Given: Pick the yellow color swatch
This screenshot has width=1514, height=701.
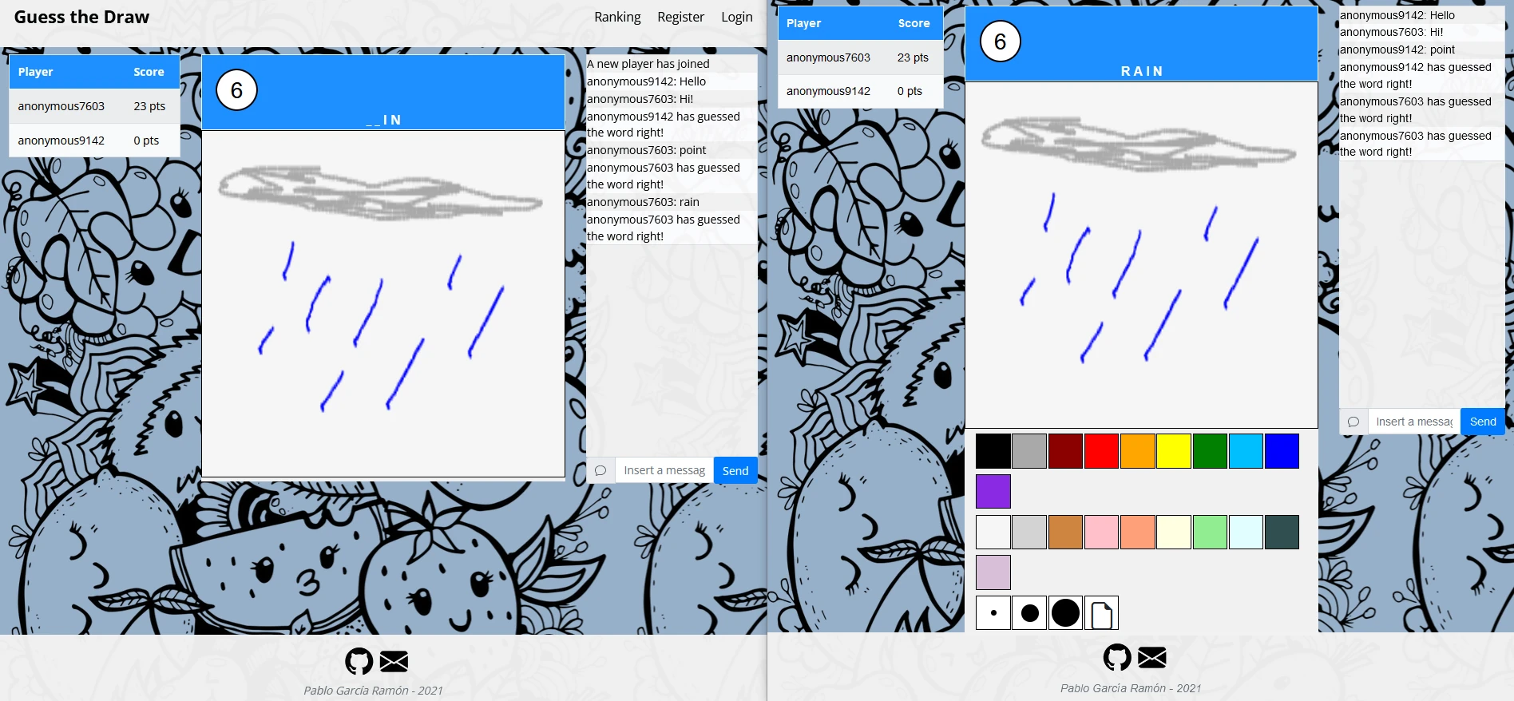Looking at the screenshot, I should coord(1174,451).
